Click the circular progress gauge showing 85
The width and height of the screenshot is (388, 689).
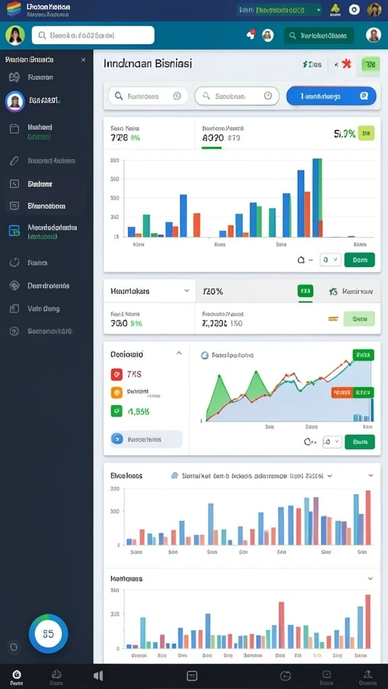(48, 634)
